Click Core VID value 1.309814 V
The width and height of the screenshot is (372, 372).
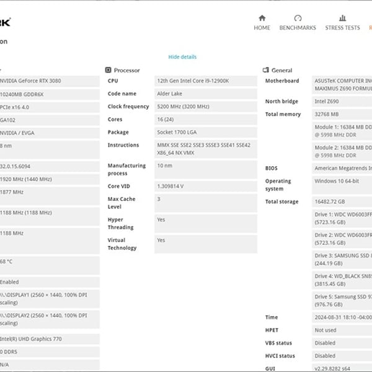206,186
